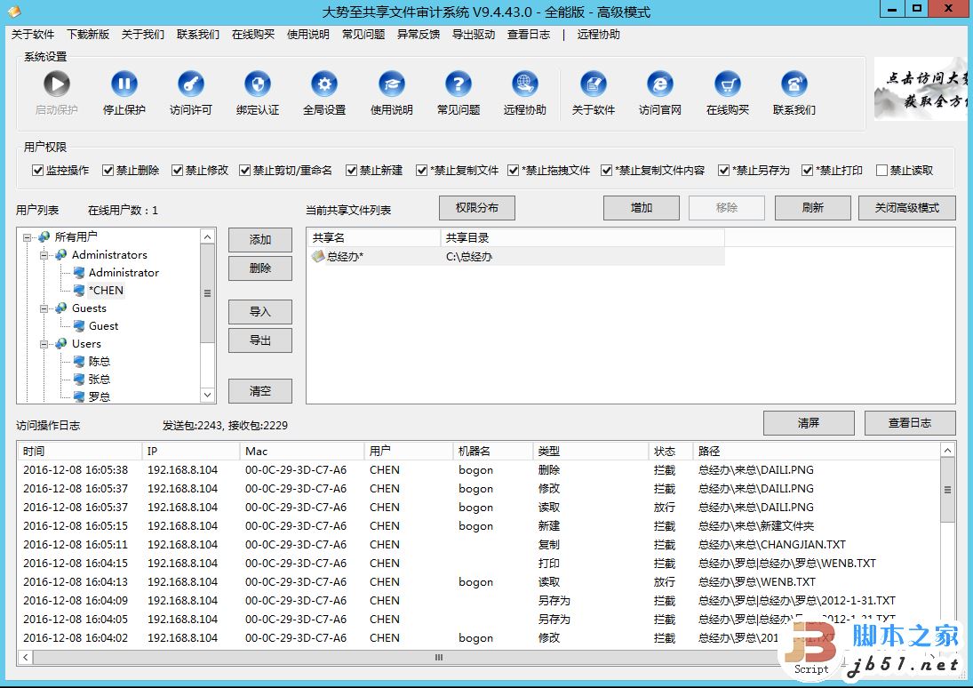The width and height of the screenshot is (973, 688).
Task: Click the 总经办 shared folder icon
Action: pyautogui.click(x=318, y=256)
